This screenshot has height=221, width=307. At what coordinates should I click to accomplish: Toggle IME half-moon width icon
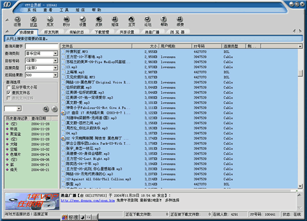[83, 217]
